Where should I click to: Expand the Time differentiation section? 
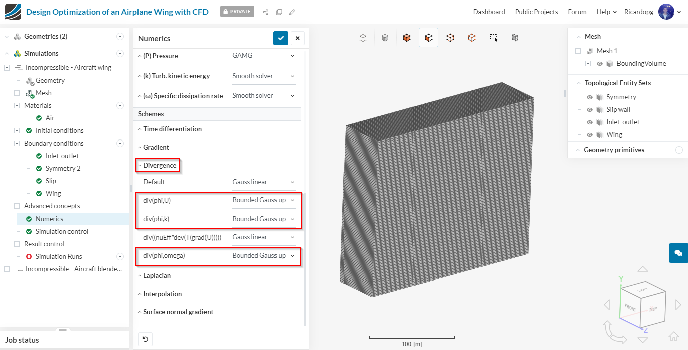click(x=170, y=129)
